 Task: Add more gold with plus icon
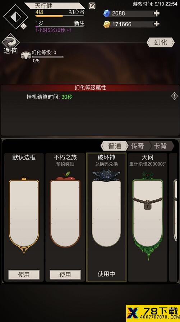(x=156, y=24)
